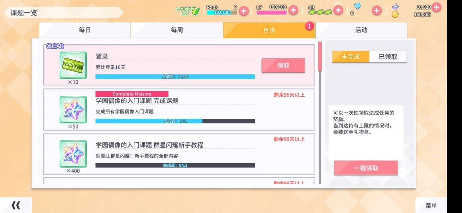Go back using double-chevron arrow icon

(16, 205)
